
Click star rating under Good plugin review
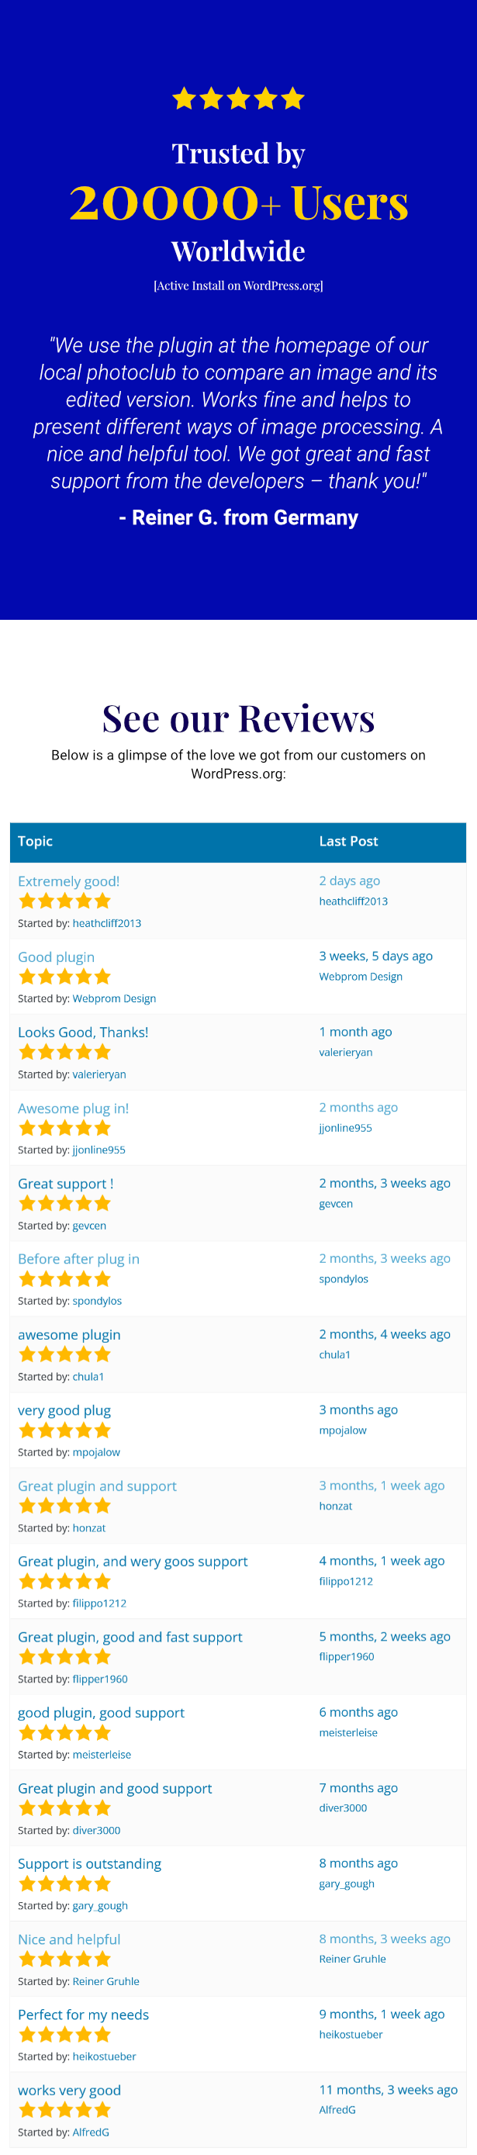click(x=64, y=977)
